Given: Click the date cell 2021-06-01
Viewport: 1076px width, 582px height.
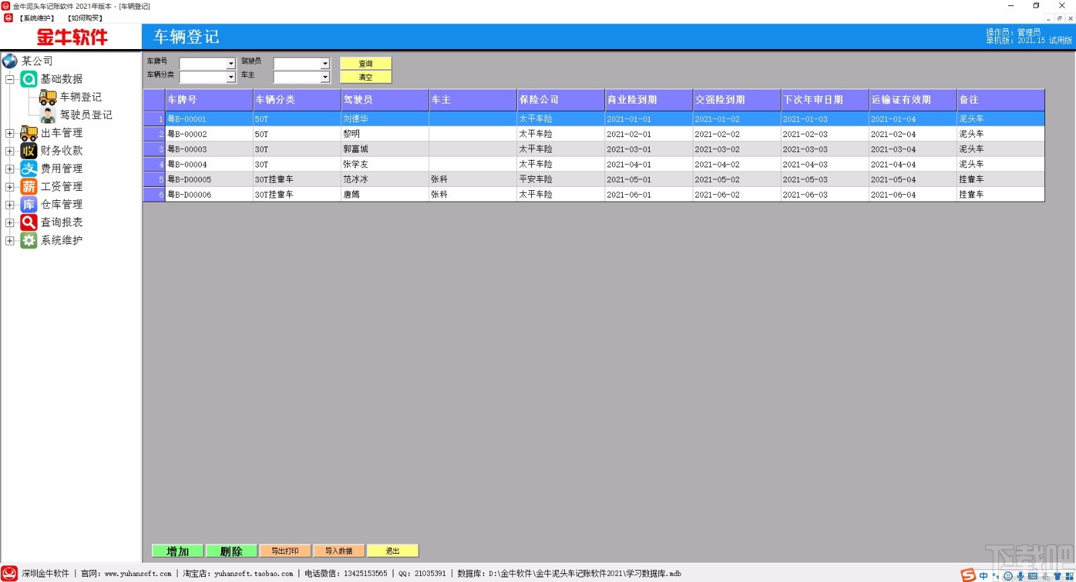Looking at the screenshot, I should [x=649, y=194].
